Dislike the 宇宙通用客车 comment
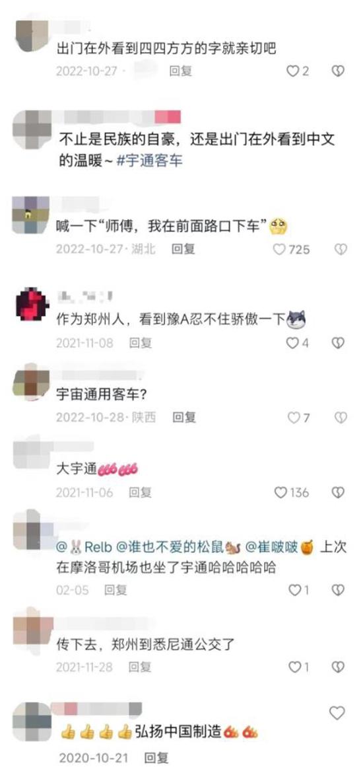 click(x=341, y=418)
